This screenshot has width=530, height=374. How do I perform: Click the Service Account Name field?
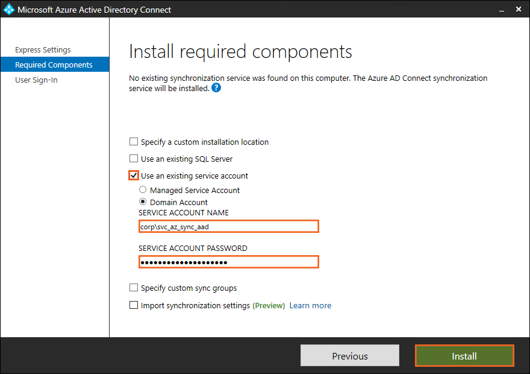[x=228, y=227]
